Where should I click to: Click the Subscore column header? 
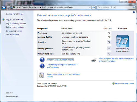[107, 28]
